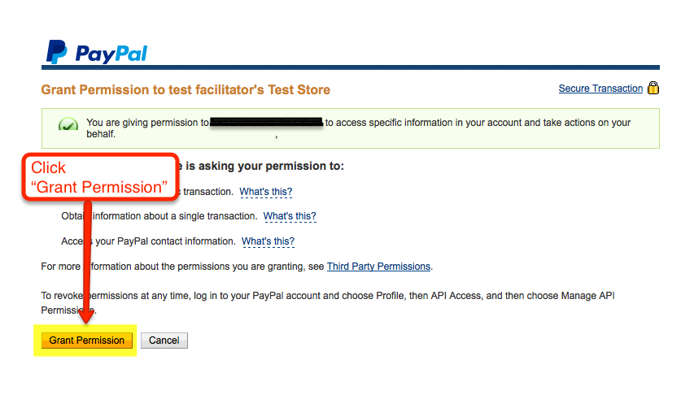Click the blacked-out redacted name bar
The height and width of the screenshot is (399, 694).
click(266, 123)
